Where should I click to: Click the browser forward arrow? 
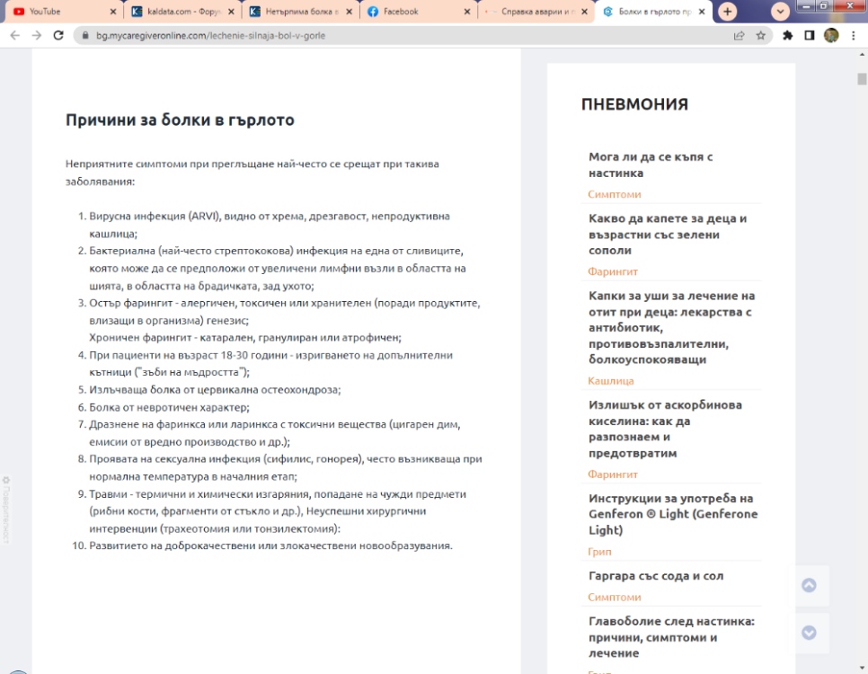click(x=37, y=35)
